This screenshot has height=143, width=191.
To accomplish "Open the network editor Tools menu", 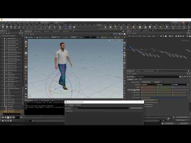I will 144,36.
